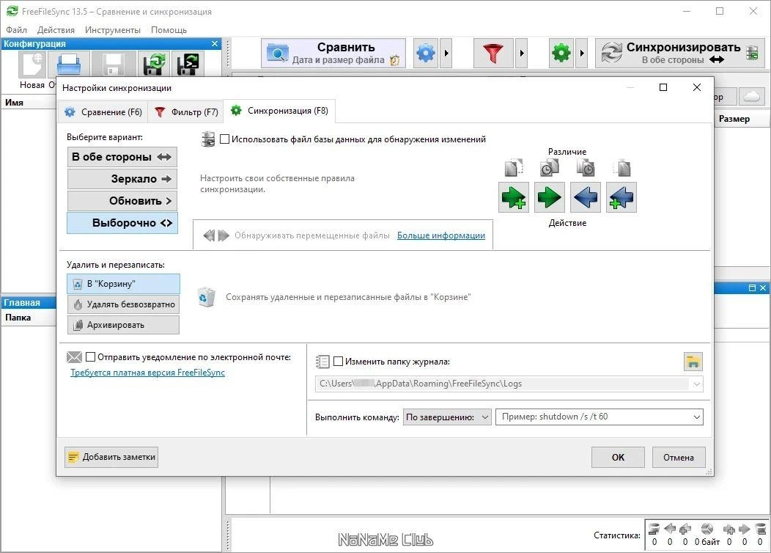Toggle right-newer action blue arrow
This screenshot has height=553, width=771.
point(585,197)
